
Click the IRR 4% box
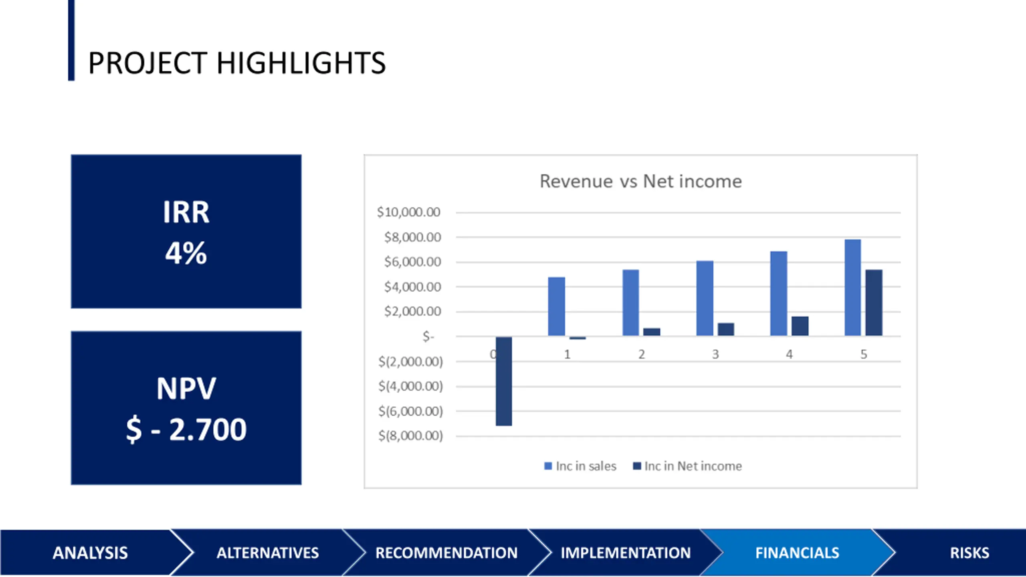[x=186, y=232]
